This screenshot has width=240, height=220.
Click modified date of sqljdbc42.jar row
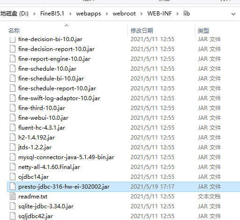[x=153, y=216]
